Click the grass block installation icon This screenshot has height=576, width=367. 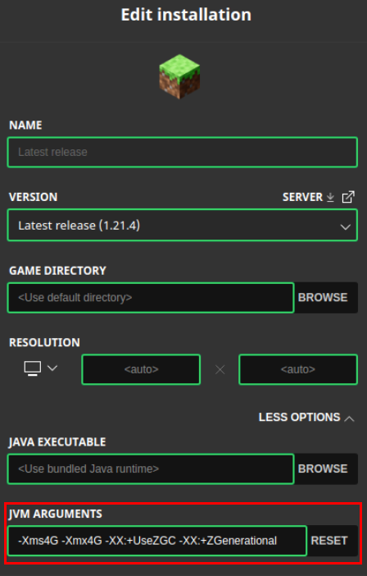coord(179,76)
